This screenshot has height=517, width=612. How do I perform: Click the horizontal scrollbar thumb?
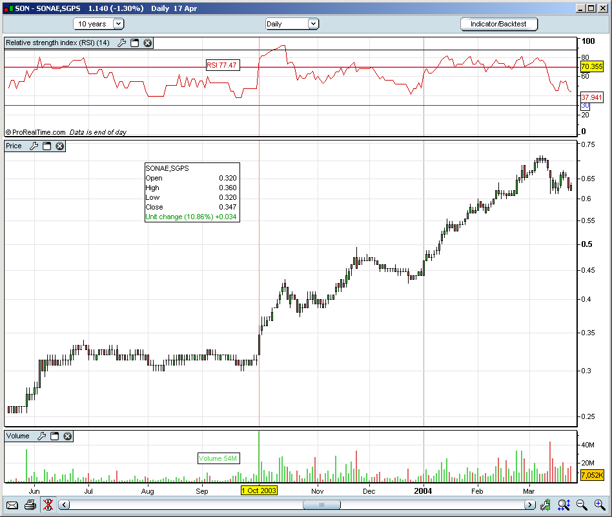tap(321, 505)
